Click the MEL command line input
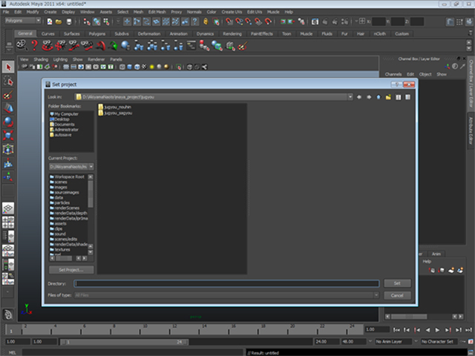This screenshot has width=475, height=356. pyautogui.click(x=132, y=352)
